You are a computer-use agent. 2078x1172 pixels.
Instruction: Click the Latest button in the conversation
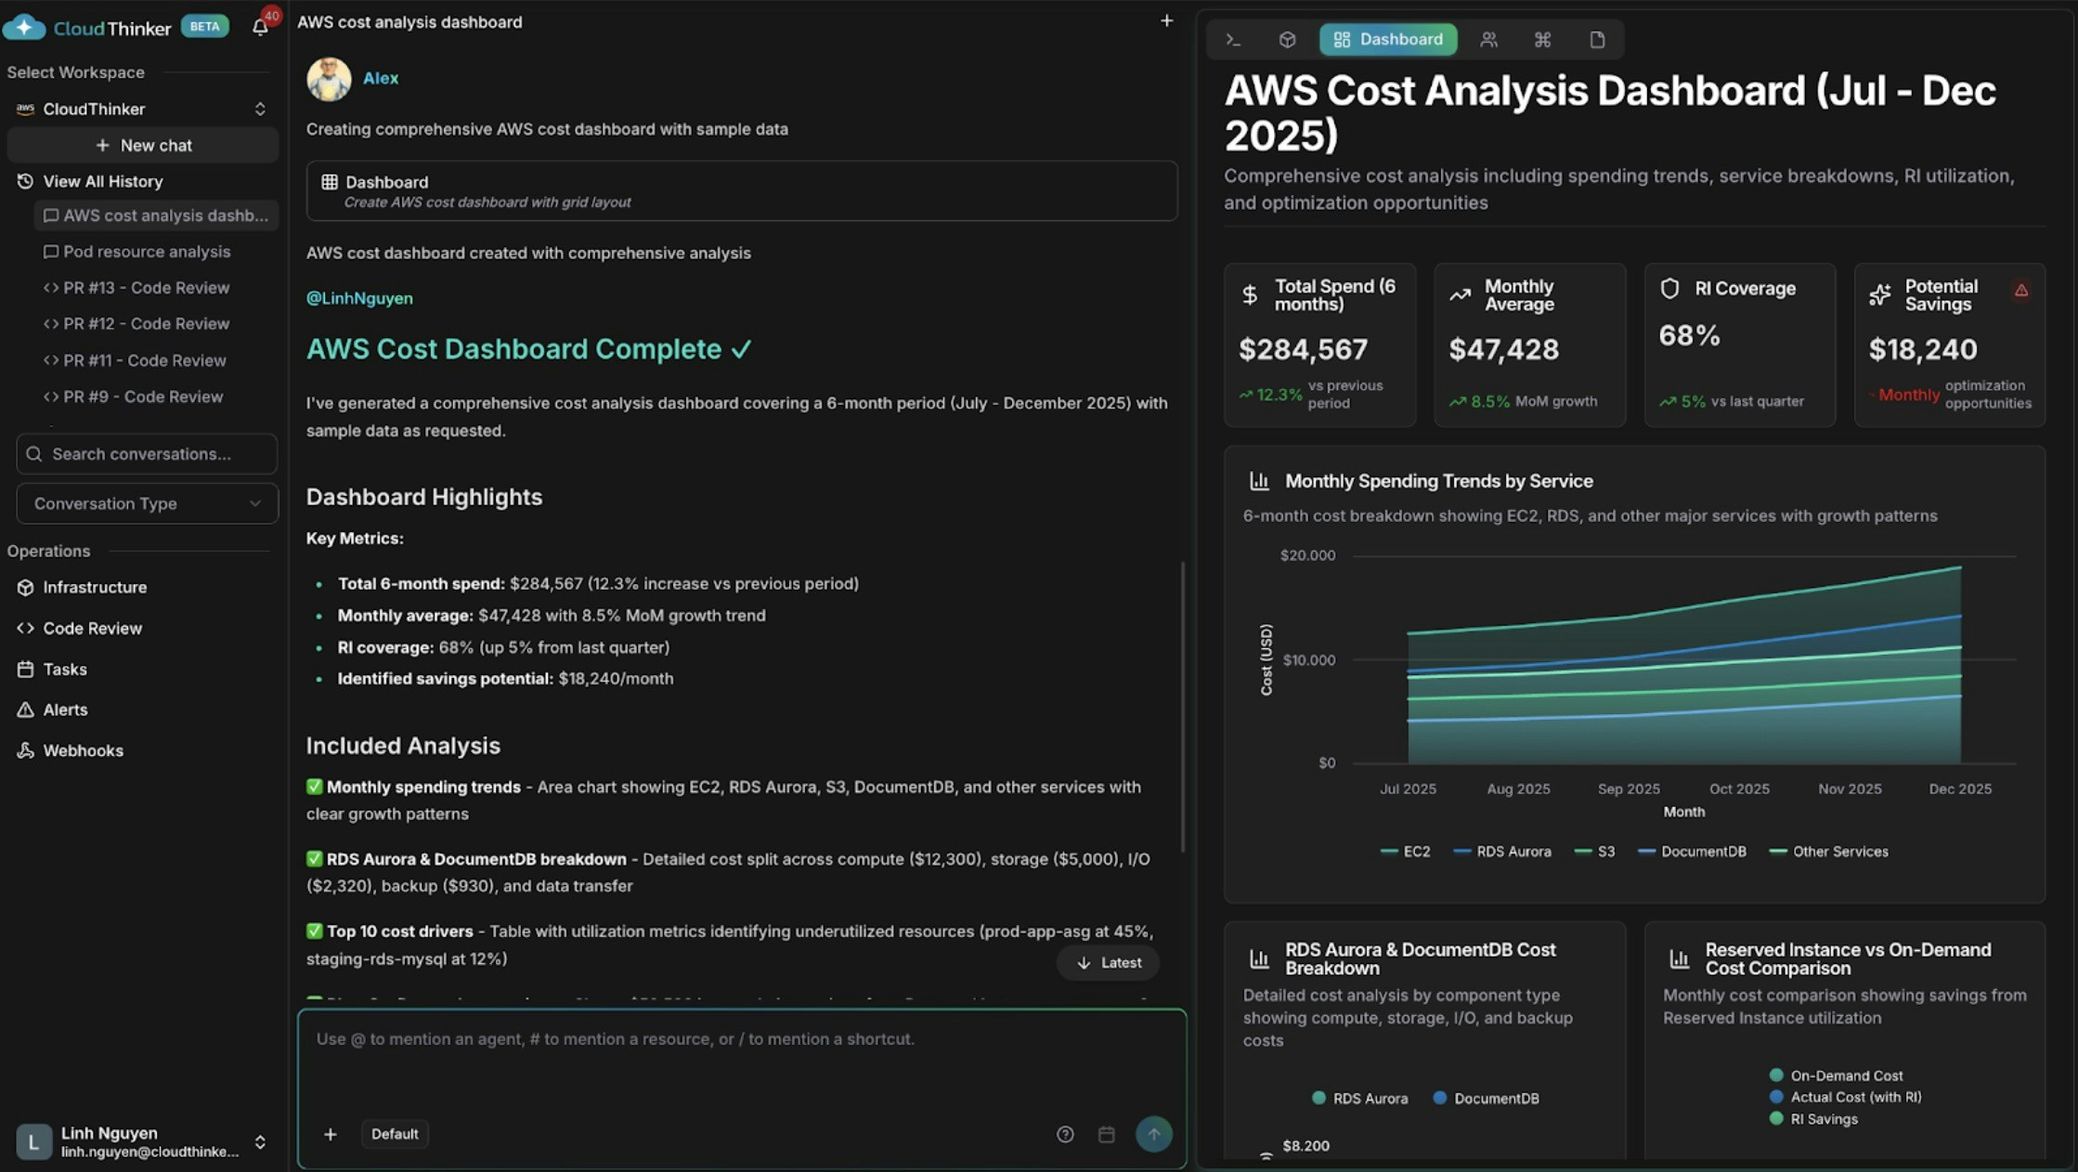pyautogui.click(x=1107, y=963)
